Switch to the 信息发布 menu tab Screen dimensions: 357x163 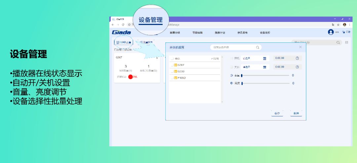point(242,33)
